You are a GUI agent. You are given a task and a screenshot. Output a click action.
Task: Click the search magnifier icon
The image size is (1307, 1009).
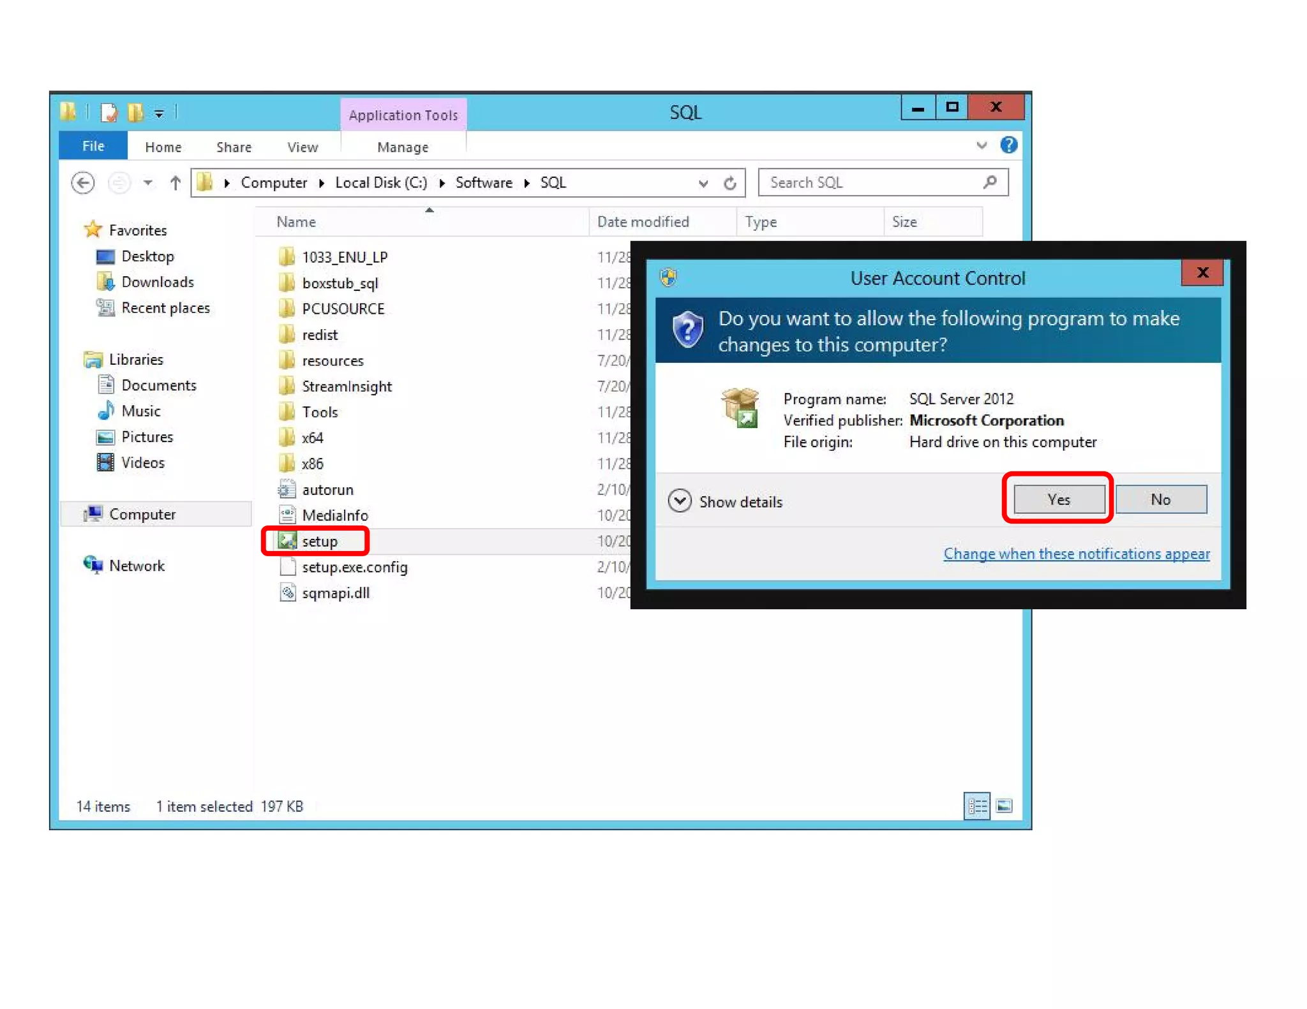click(990, 183)
